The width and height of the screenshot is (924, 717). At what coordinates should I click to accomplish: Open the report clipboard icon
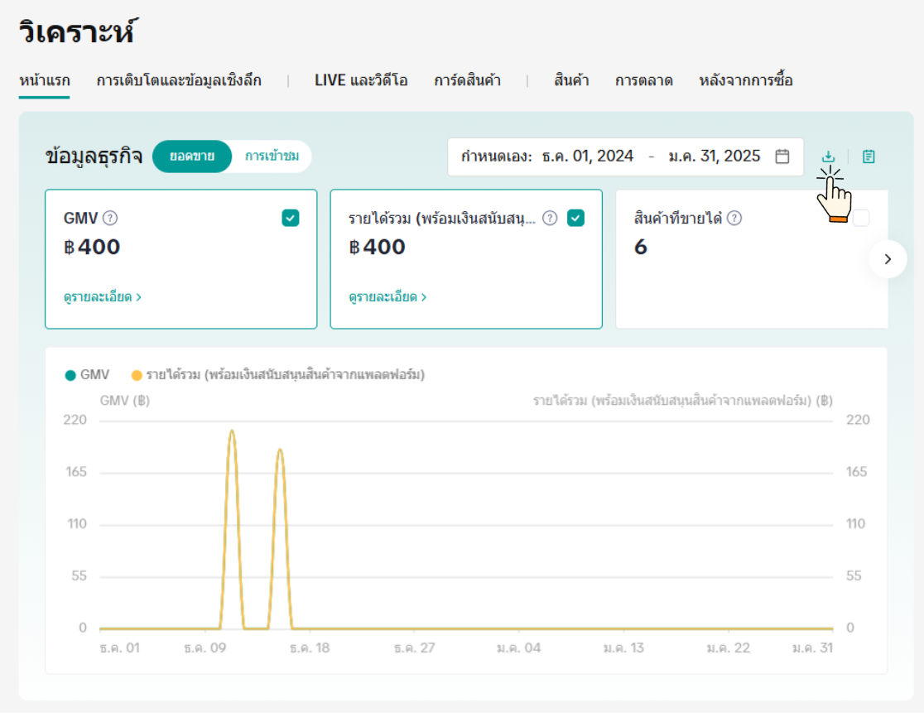[869, 156]
